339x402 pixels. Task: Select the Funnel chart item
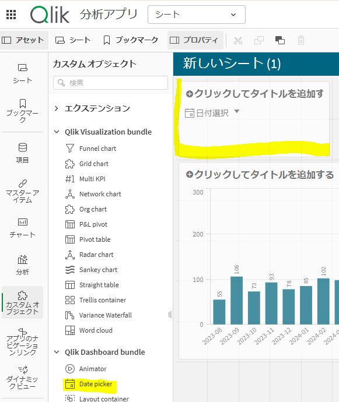90,149
